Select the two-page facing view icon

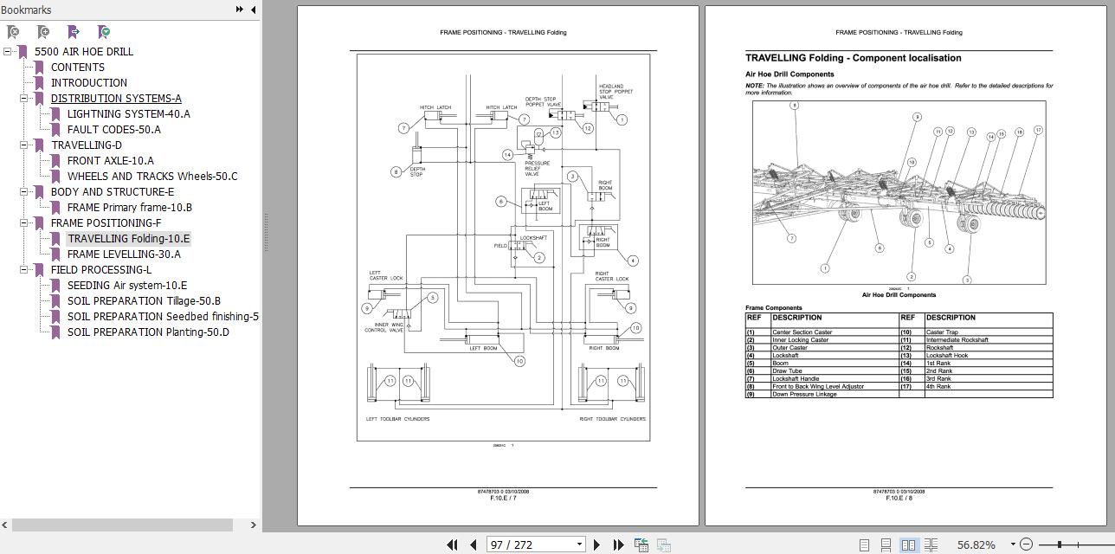click(908, 544)
